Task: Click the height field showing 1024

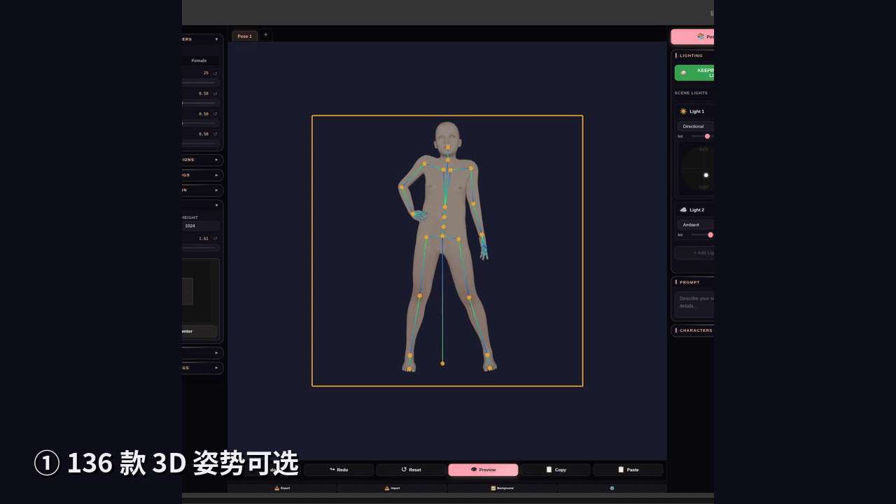Action: point(200,226)
